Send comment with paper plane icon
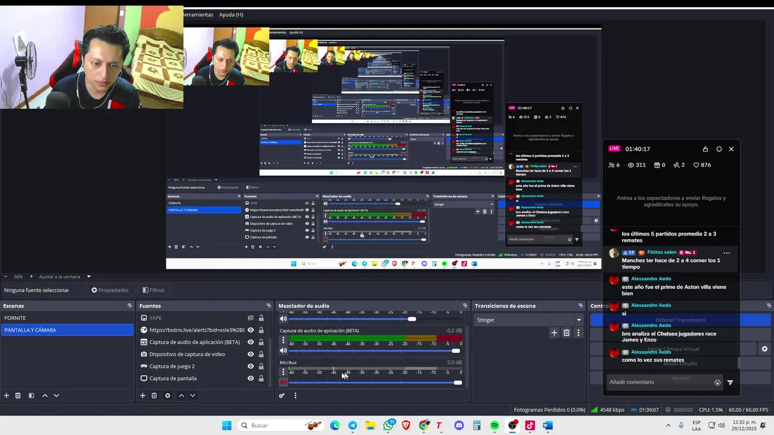This screenshot has width=774, height=435. tap(730, 382)
